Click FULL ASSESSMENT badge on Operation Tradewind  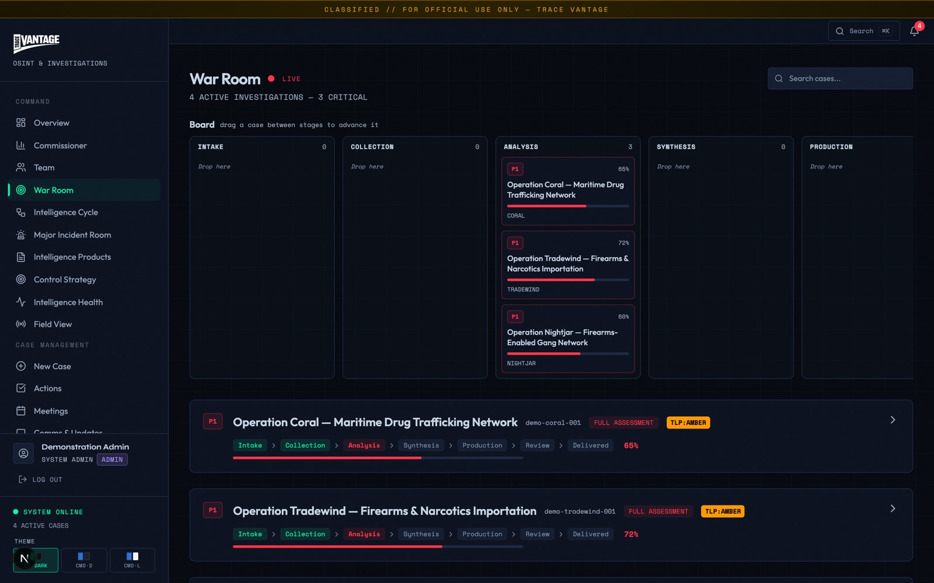[x=658, y=511]
